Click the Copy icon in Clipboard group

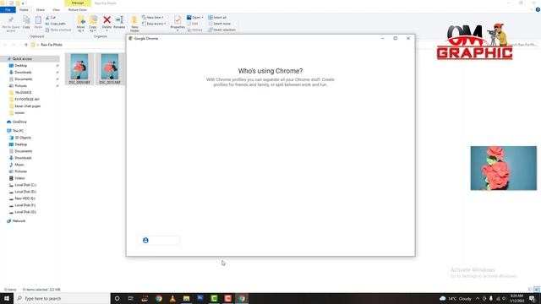[26, 20]
